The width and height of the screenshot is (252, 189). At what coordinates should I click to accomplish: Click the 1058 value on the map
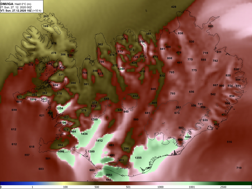141,42
